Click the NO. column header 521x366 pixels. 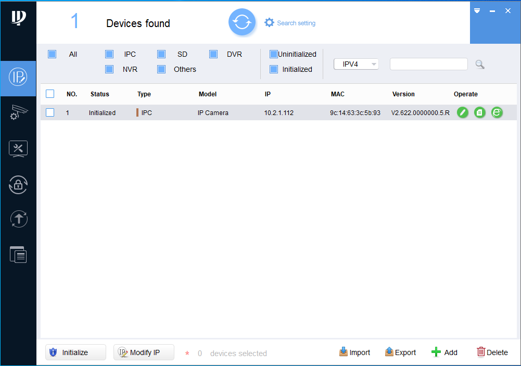(x=72, y=94)
